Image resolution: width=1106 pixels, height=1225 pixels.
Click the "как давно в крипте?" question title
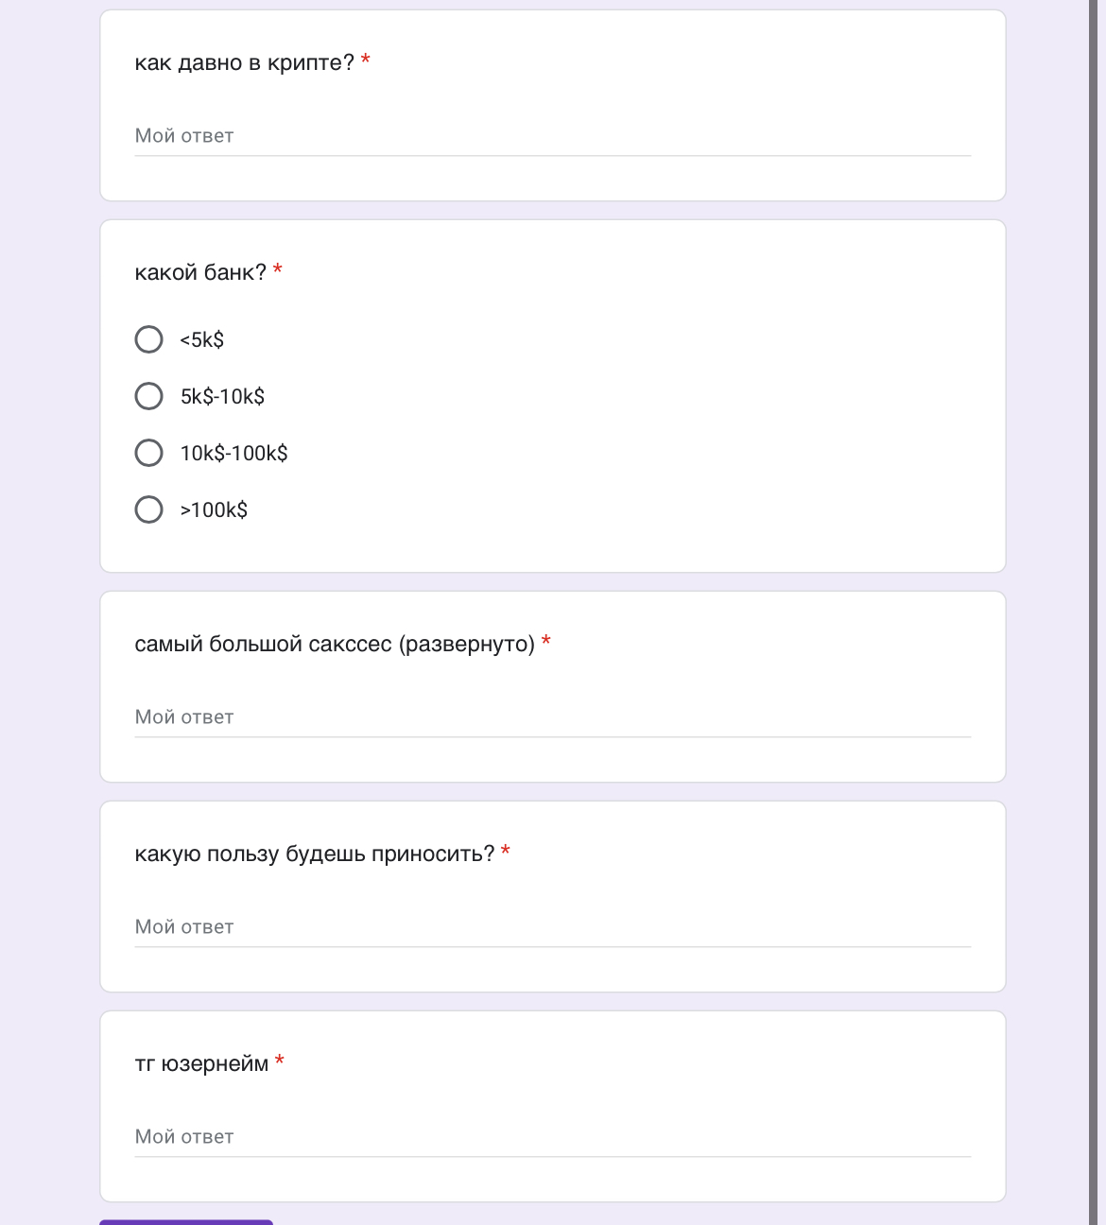pos(244,62)
